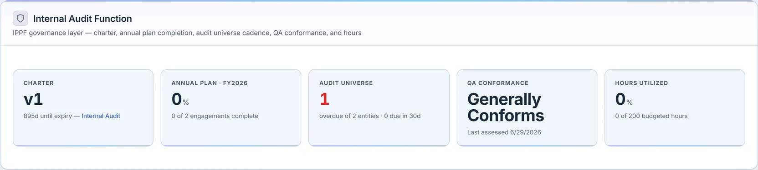The height and width of the screenshot is (170, 758).
Task: Click "0 of 200 budgeted hours" text
Action: pos(651,116)
